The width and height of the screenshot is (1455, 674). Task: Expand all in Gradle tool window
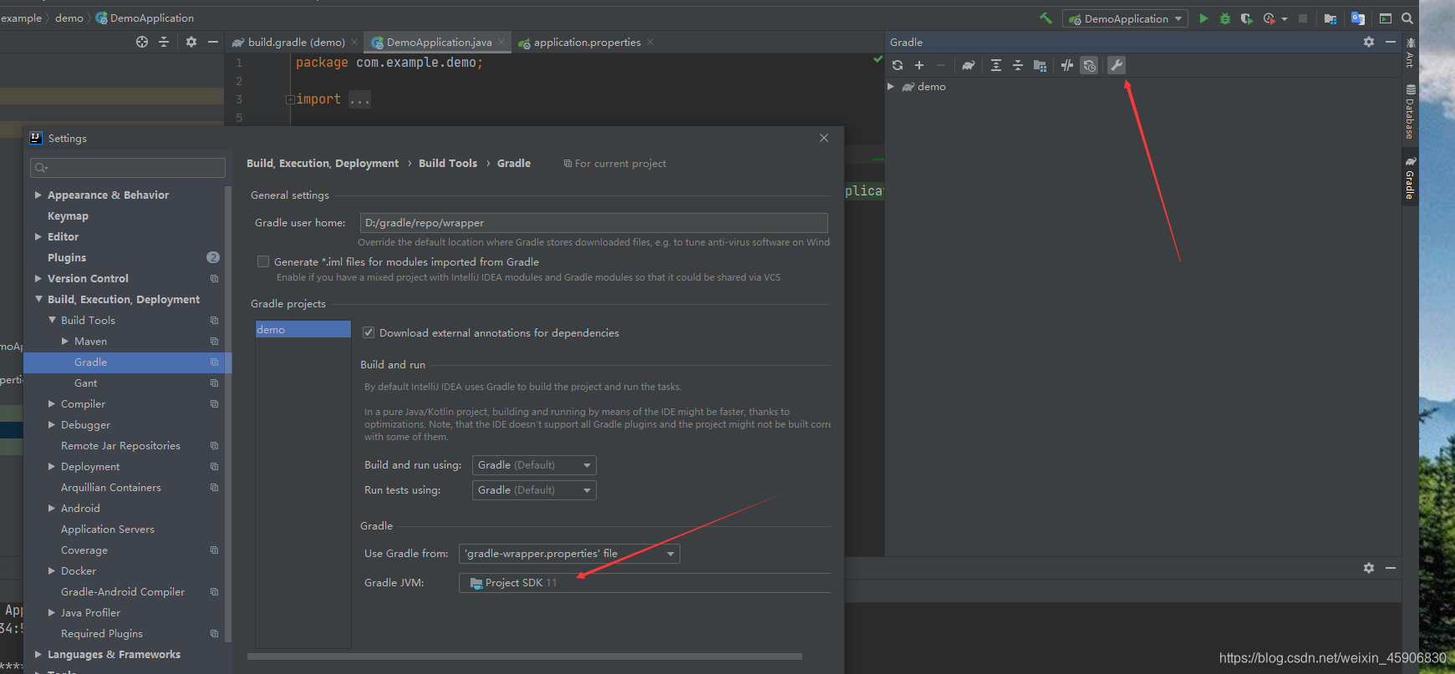(996, 65)
